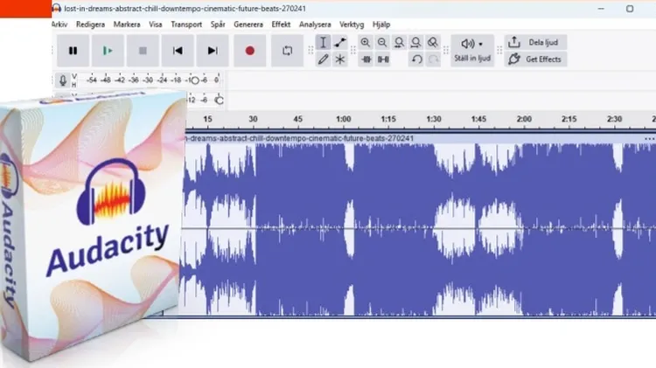Pause playback with the Pause button

pos(73,51)
